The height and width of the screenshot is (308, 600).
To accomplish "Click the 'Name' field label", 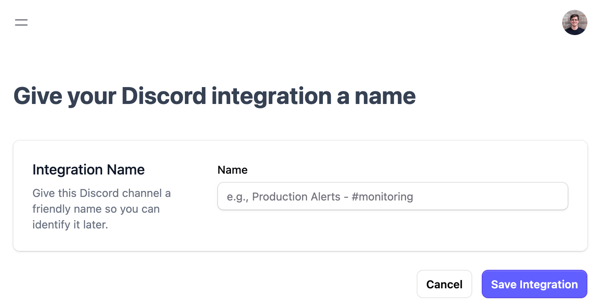I will [233, 170].
